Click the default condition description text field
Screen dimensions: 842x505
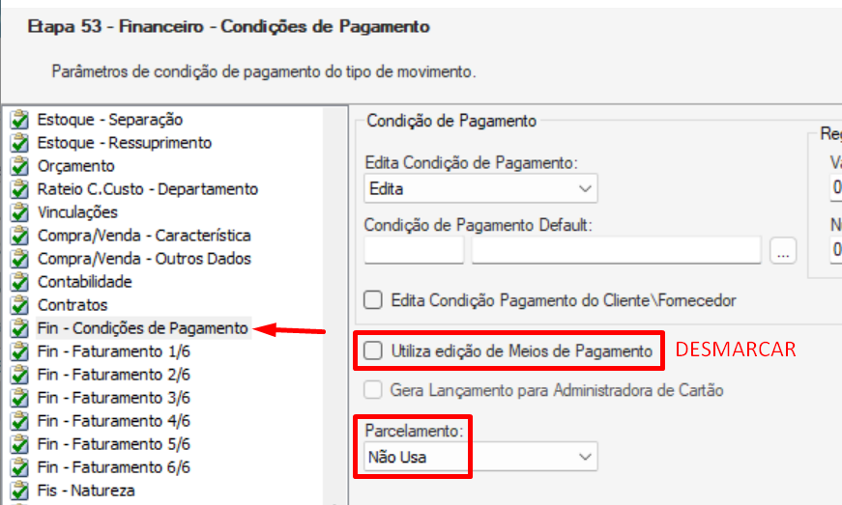[617, 250]
